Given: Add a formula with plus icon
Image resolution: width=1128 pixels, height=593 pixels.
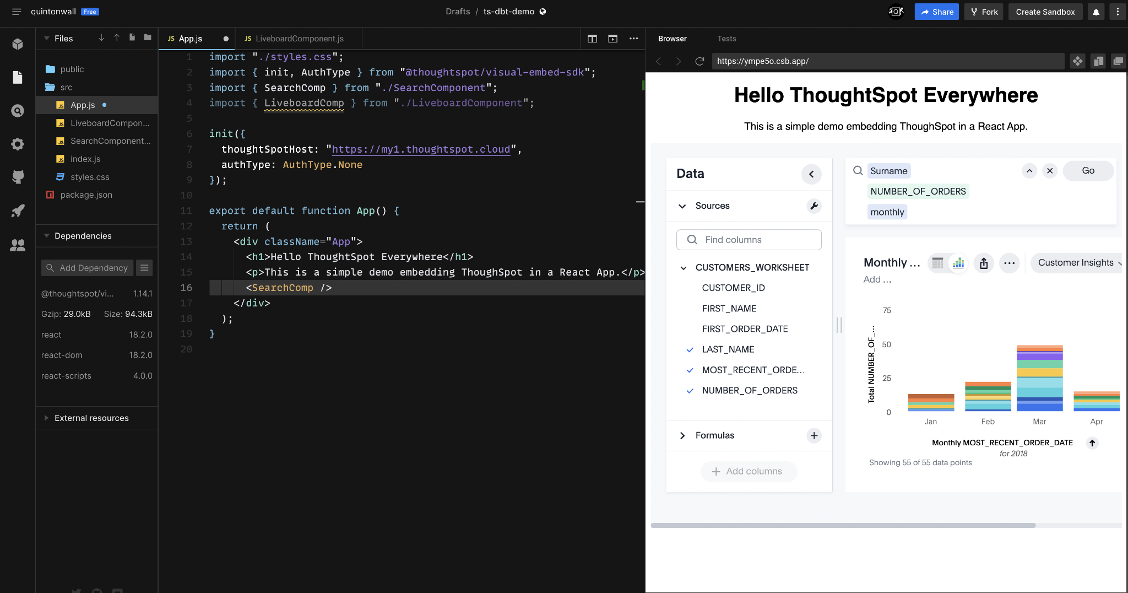Looking at the screenshot, I should [x=814, y=435].
